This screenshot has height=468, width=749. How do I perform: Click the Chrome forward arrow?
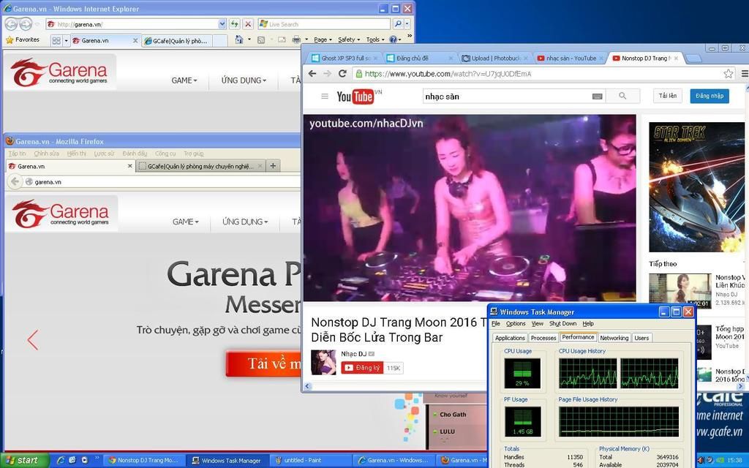[327, 74]
